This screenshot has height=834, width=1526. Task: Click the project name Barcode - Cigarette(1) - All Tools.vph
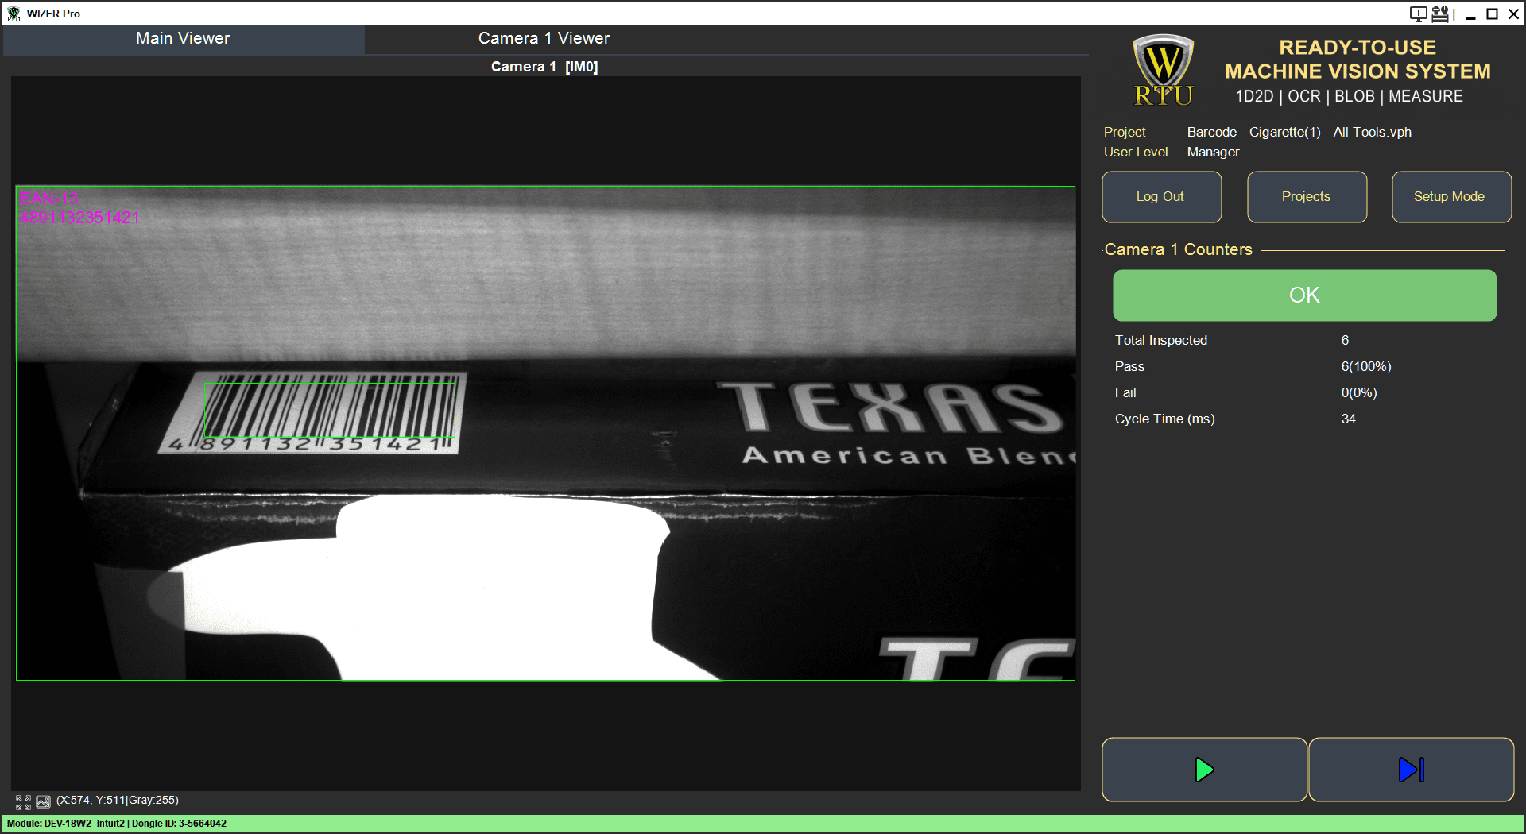(1299, 132)
